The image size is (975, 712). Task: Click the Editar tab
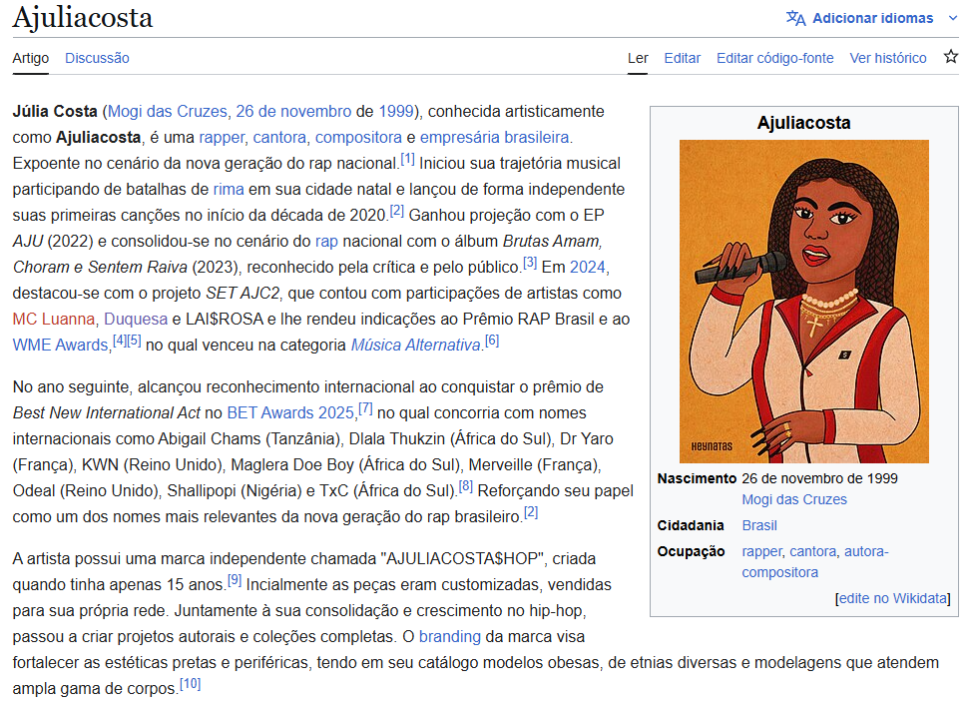682,58
